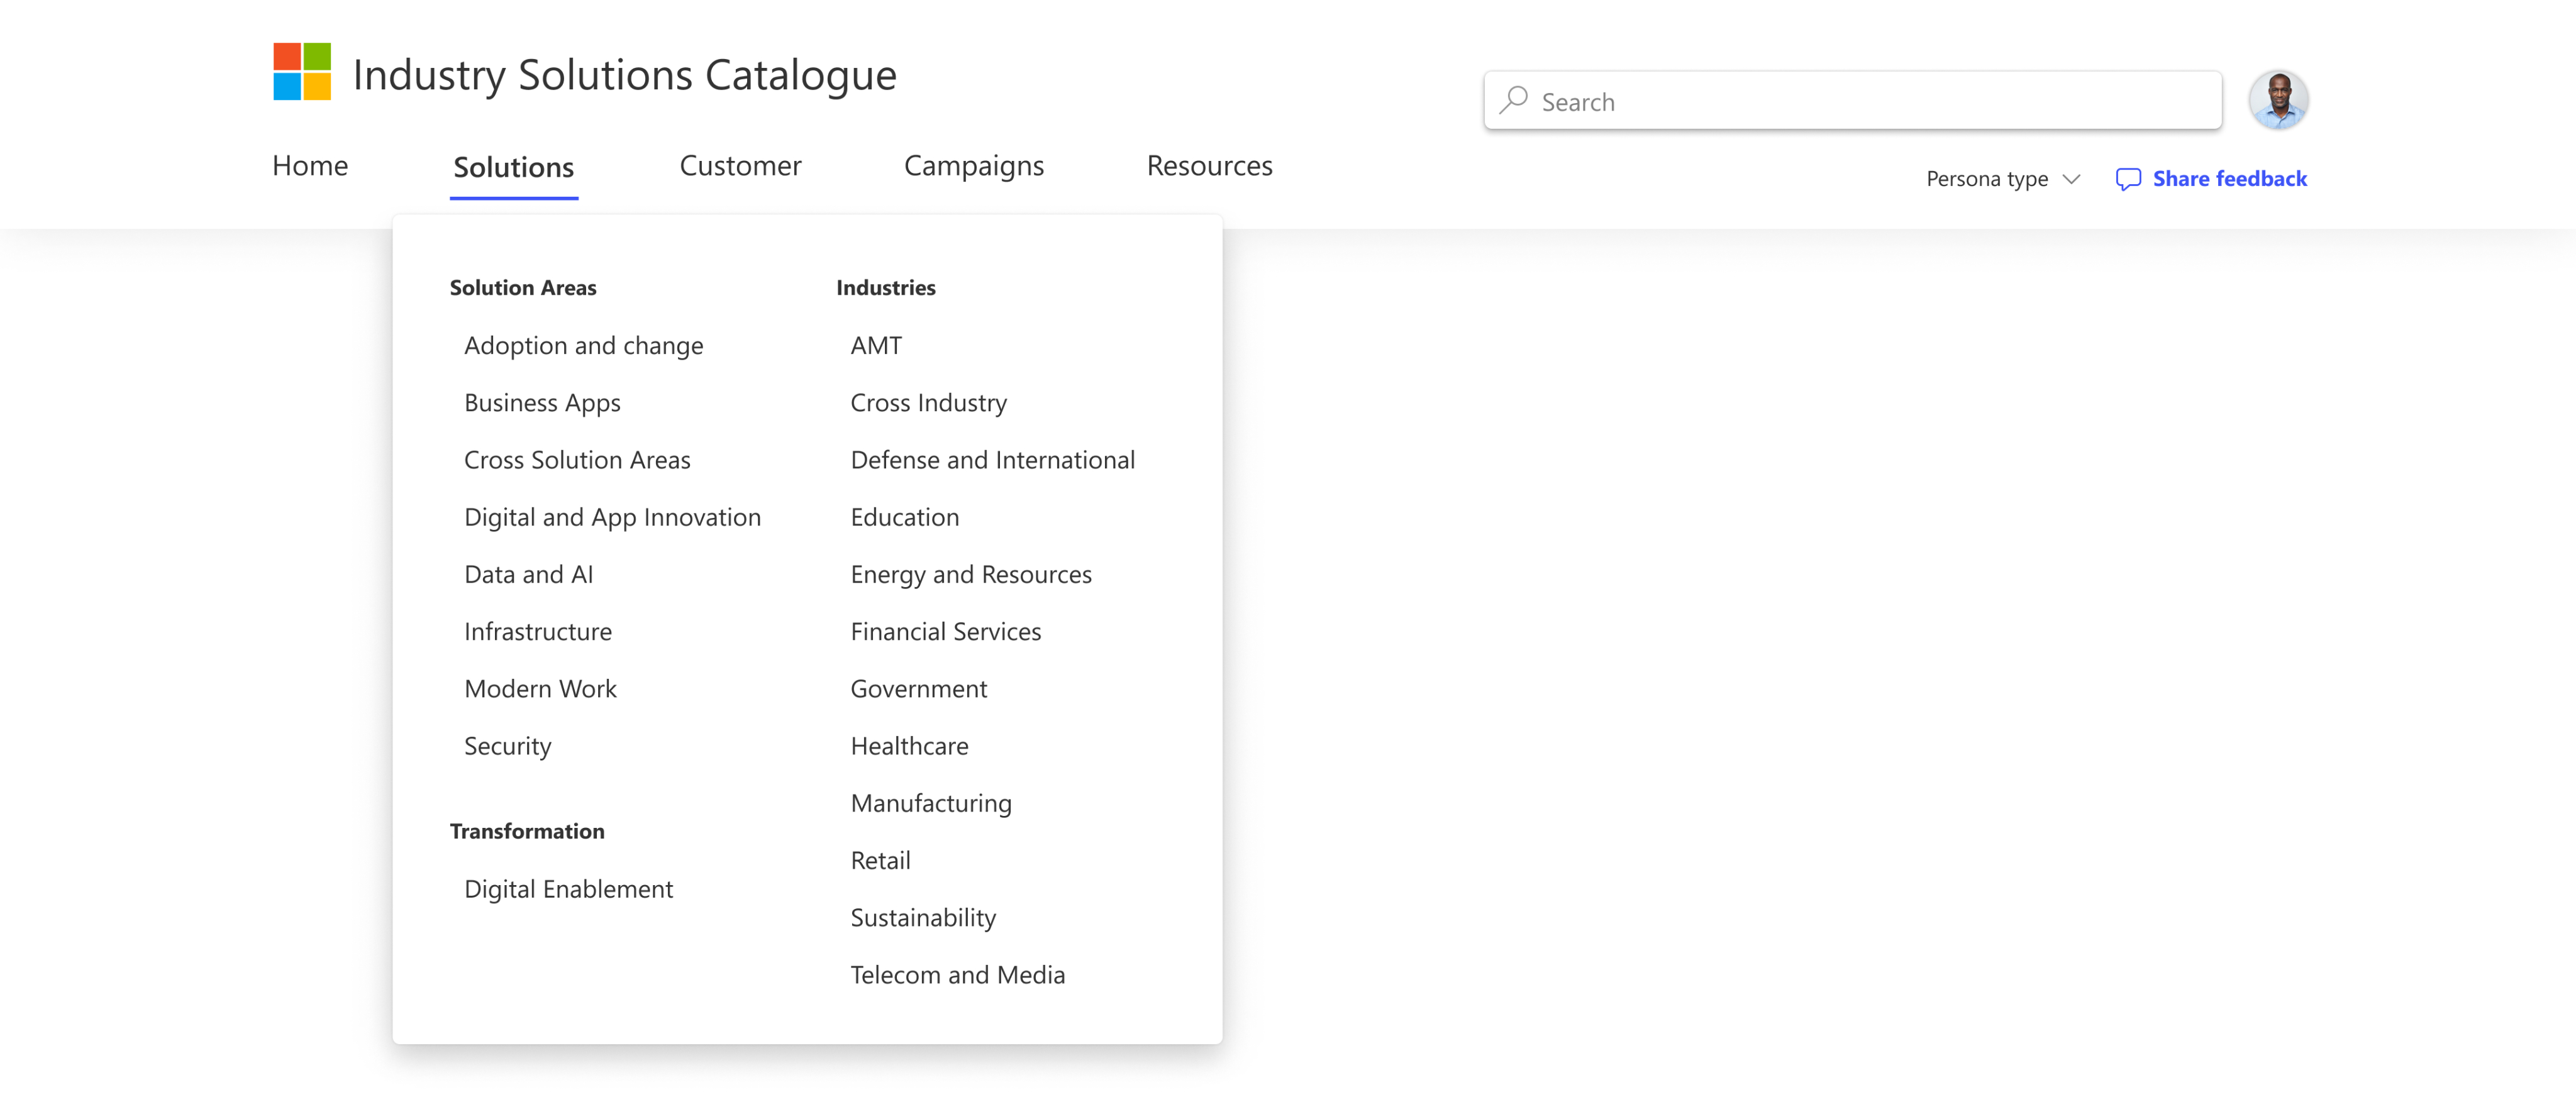Open Data and AI
This screenshot has width=2576, height=1107.
pos(528,575)
